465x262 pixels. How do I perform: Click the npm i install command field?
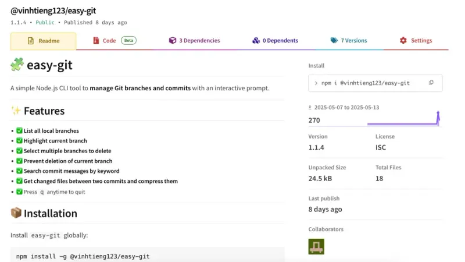(x=375, y=83)
